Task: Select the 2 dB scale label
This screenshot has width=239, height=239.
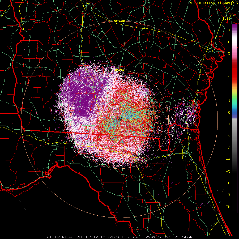Action: (x=229, y=89)
